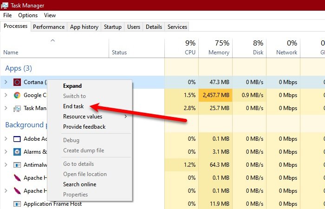Image resolution: width=325 pixels, height=209 pixels.
Task: Expand the Cortana process row
Action: click(6, 82)
